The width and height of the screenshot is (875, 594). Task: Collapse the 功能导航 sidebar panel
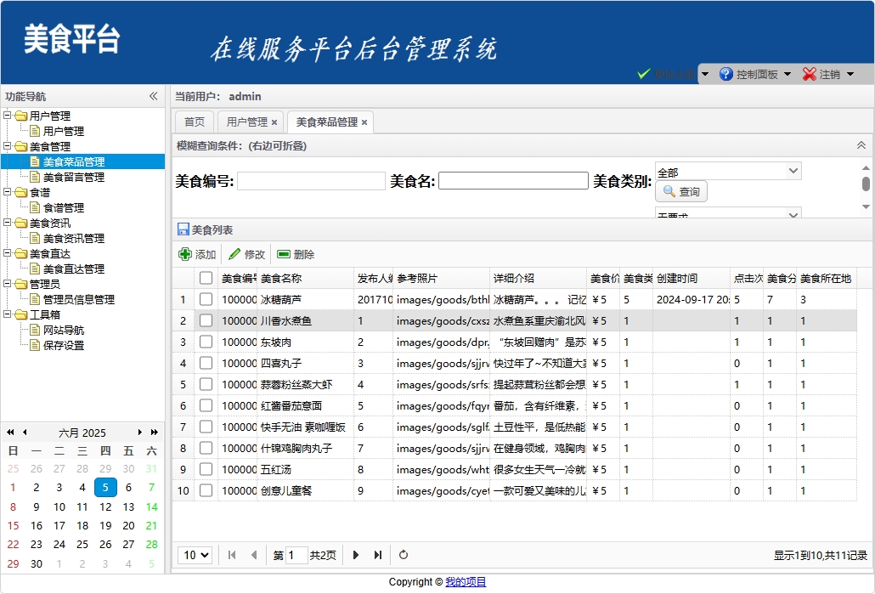pyautogui.click(x=154, y=96)
